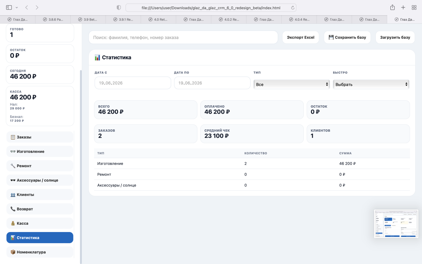Focus the search field for фамилия, телефон, номер заказа
Viewport: 422px width, 264px height.
click(x=183, y=37)
